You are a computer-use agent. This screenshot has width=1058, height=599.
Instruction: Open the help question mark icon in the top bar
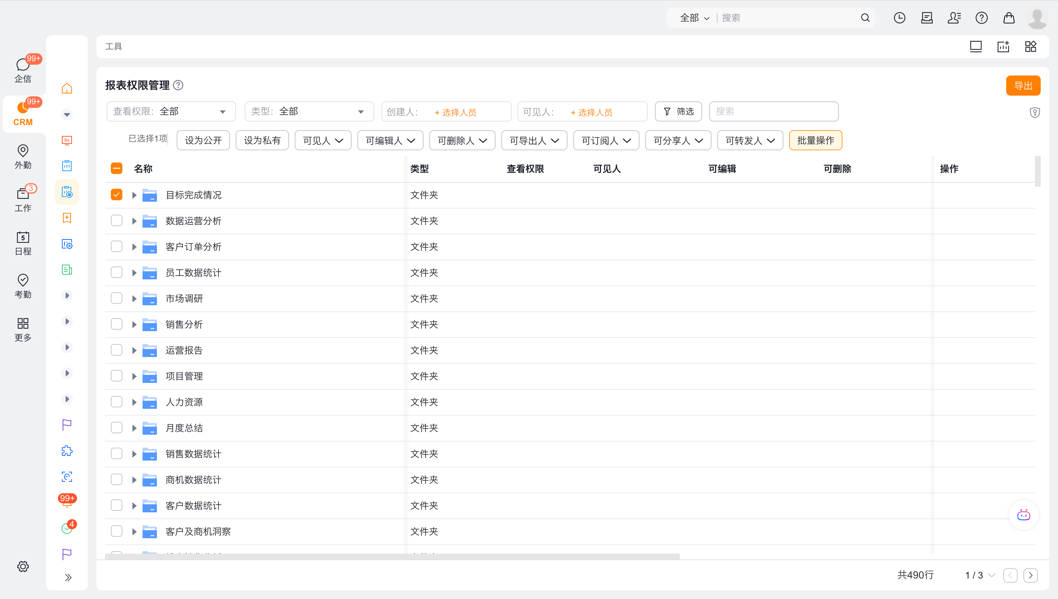[981, 18]
